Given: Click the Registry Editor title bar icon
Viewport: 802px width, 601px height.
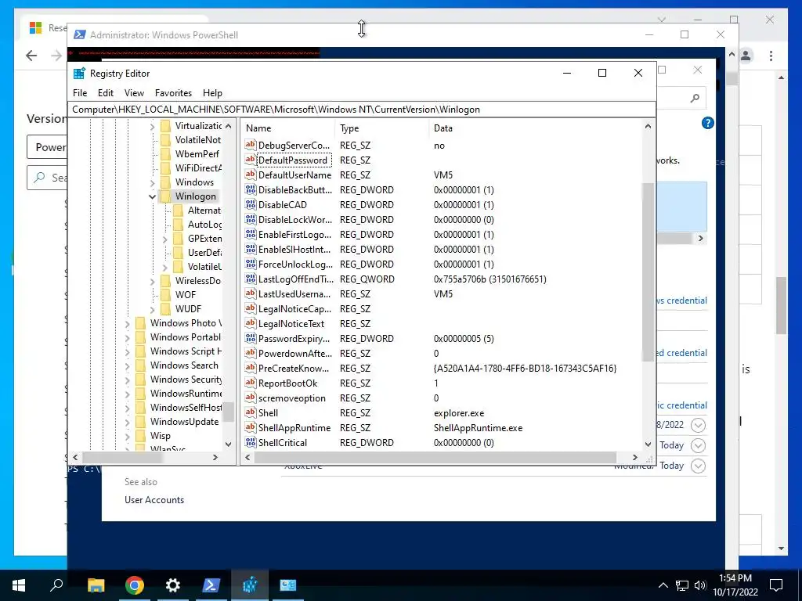Looking at the screenshot, I should click(79, 73).
